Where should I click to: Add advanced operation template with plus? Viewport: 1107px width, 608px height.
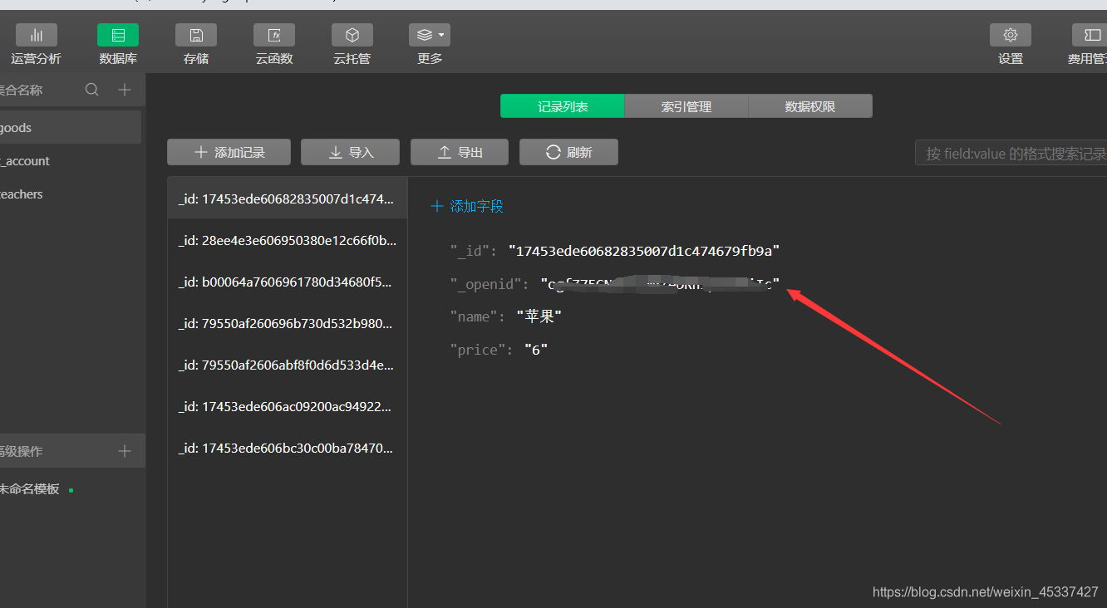[125, 451]
